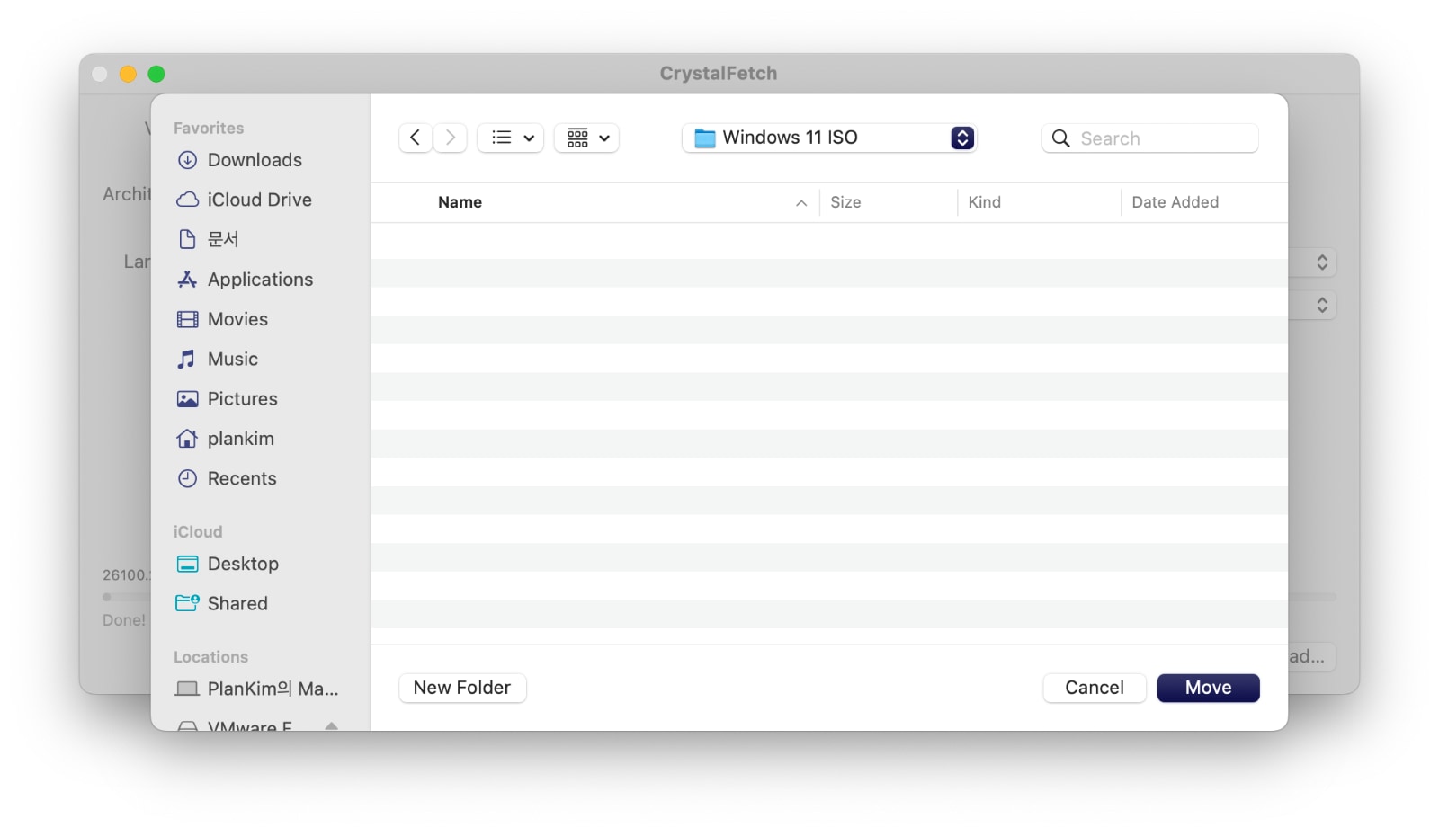This screenshot has width=1439, height=836.
Task: Click the upper stepper popup in CrystalFetch window
Action: point(1321,262)
